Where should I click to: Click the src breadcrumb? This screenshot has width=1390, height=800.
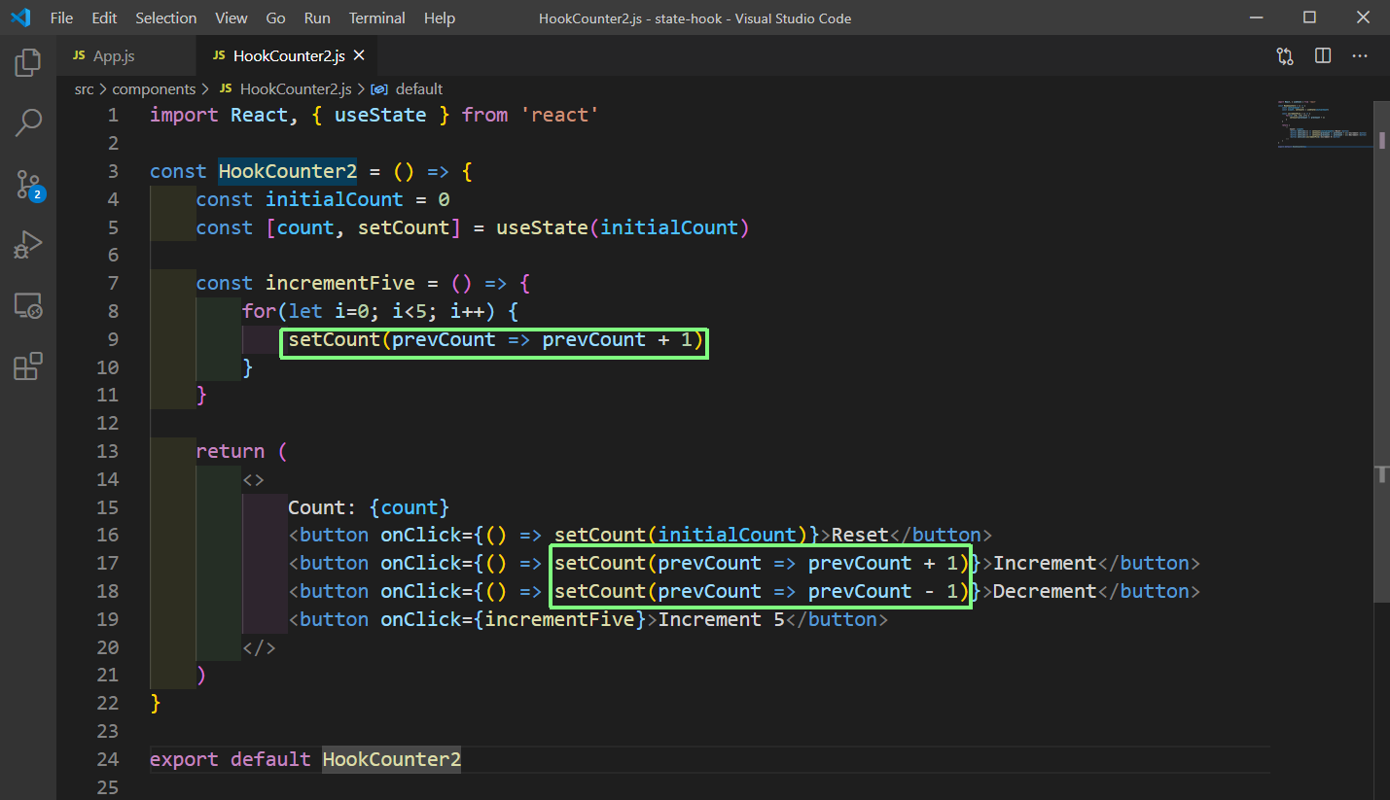tap(85, 88)
